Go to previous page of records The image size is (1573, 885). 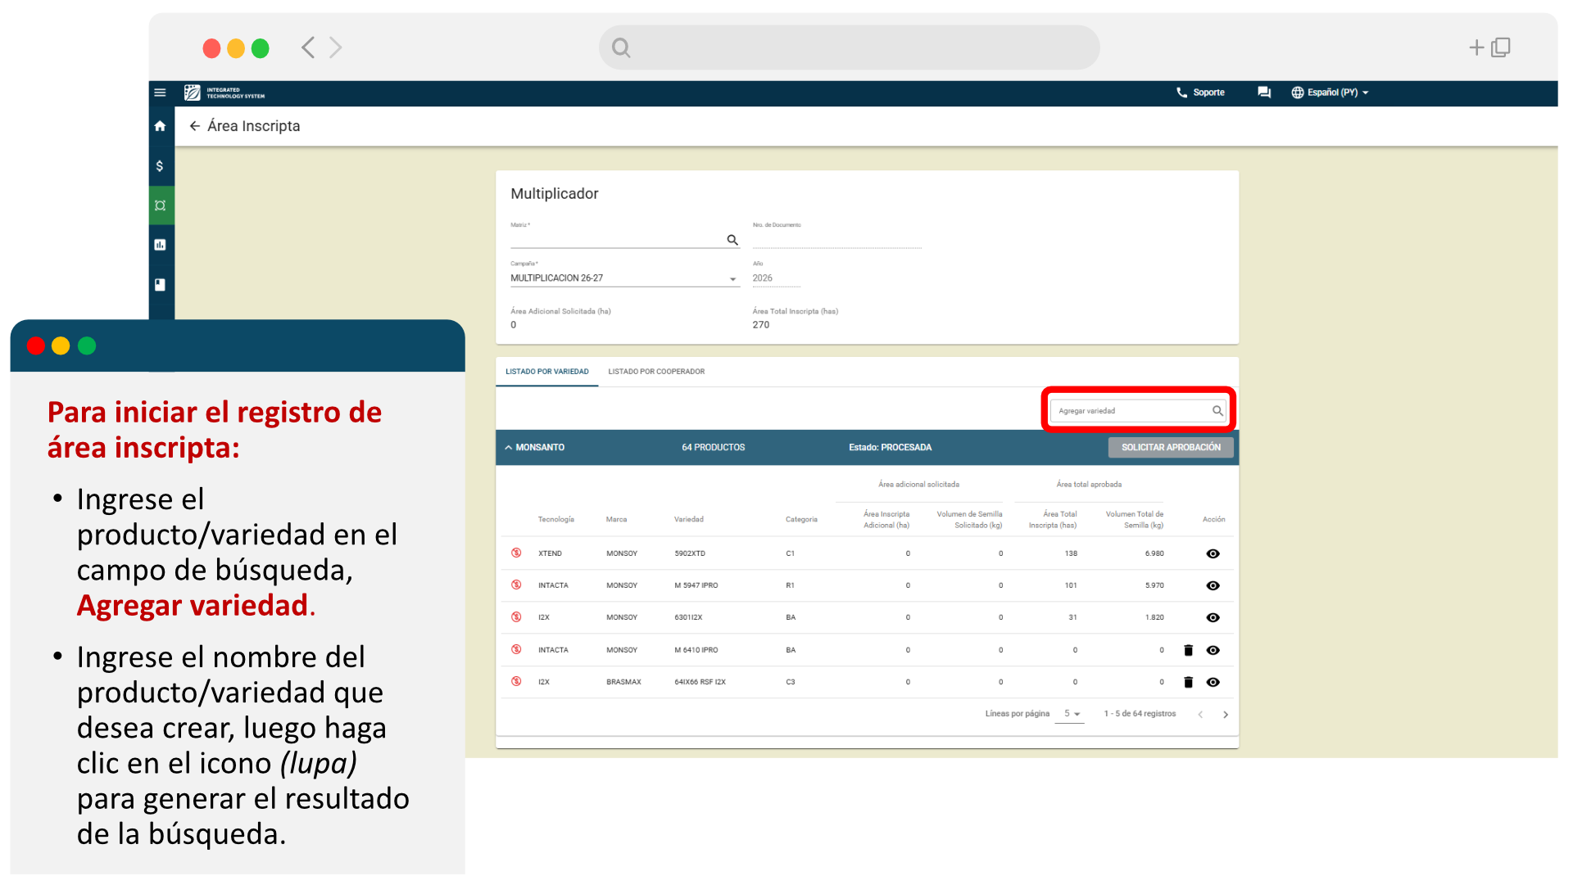[1200, 715]
